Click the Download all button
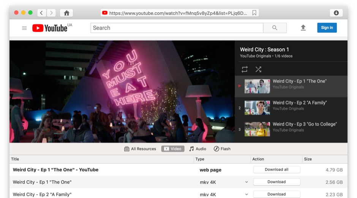The width and height of the screenshot is (357, 198). pyautogui.click(x=276, y=169)
